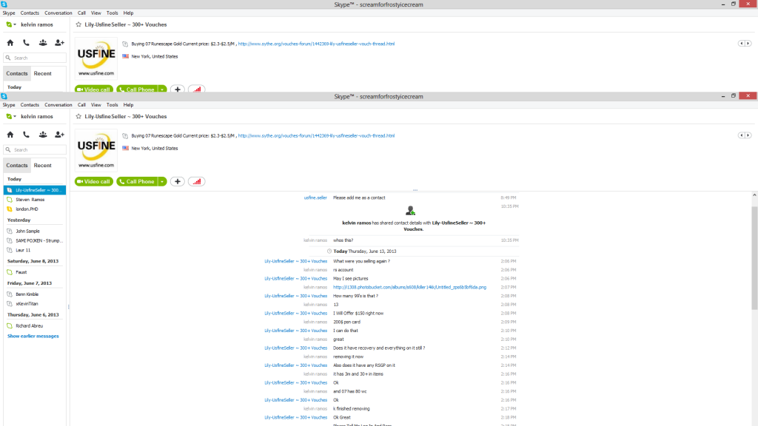758x426 pixels.
Task: Open Tools menu in back window
Action: [x=113, y=13]
